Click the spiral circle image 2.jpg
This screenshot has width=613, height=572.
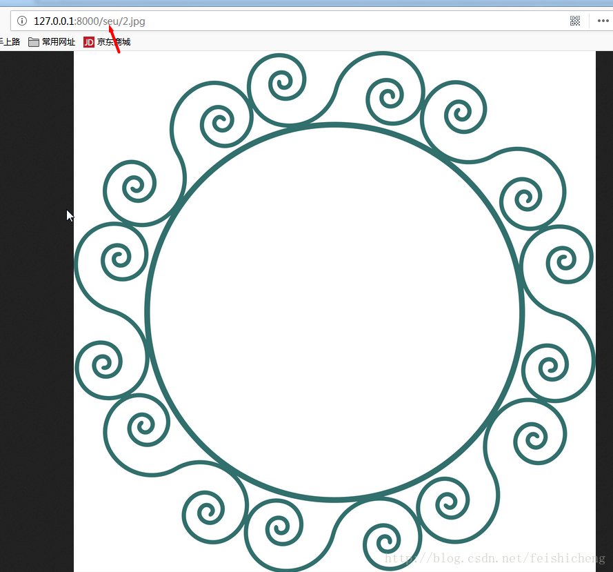334,311
